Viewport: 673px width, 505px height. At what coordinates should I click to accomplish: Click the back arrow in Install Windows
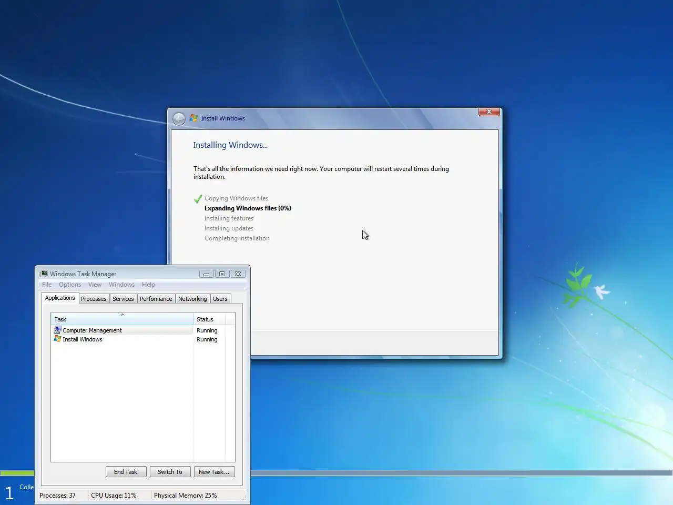[x=179, y=119]
